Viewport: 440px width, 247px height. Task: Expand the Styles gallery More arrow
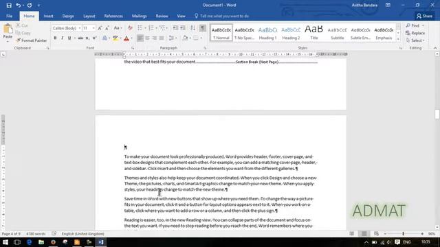point(398,39)
